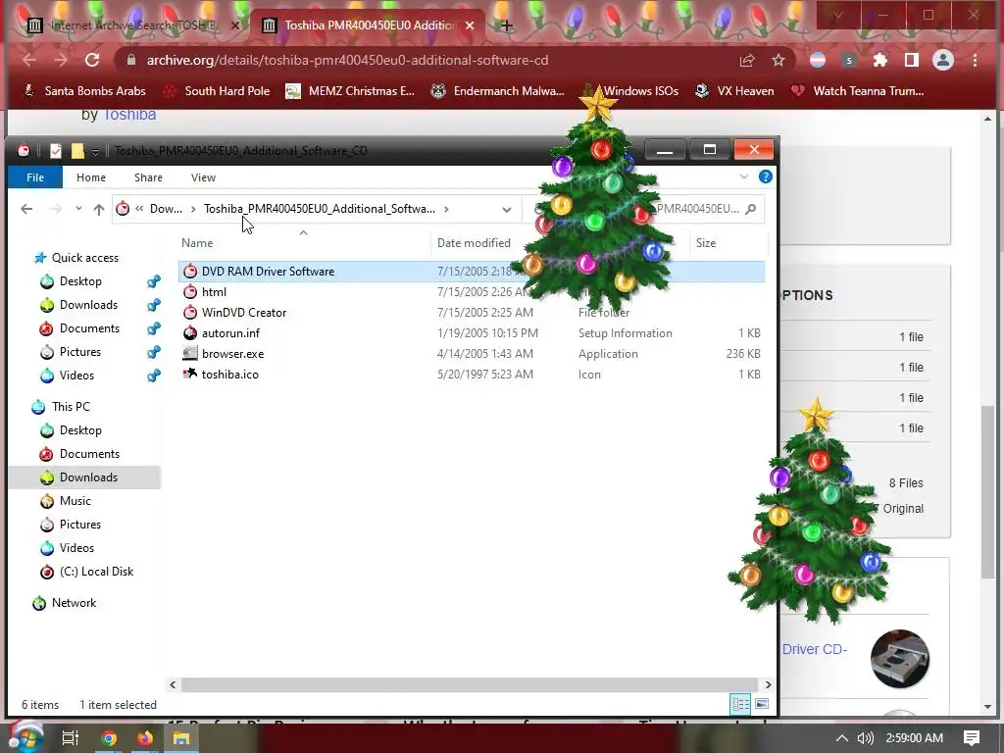Select the WinDVD Creator folder
Viewport: 1004px width, 753px height.
244,313
